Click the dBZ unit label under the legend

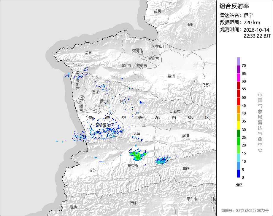tap(239, 185)
